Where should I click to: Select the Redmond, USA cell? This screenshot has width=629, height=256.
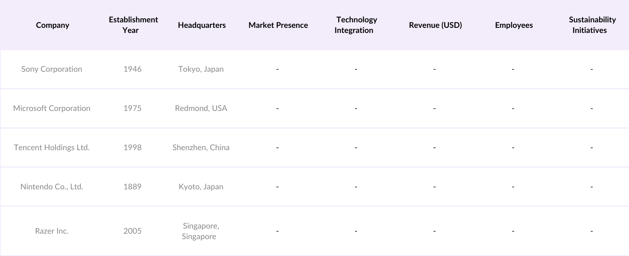click(x=201, y=108)
